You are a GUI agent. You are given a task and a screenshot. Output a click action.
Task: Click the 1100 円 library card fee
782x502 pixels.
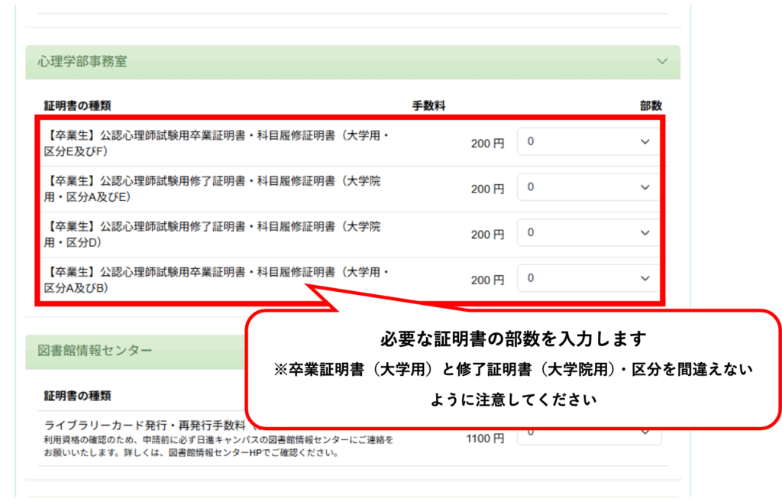point(485,439)
